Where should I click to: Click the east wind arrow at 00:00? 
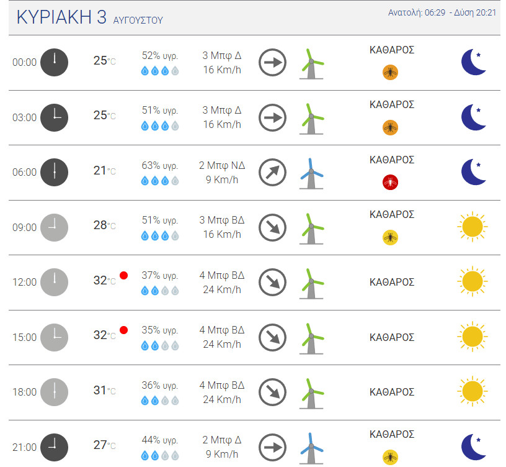point(272,62)
